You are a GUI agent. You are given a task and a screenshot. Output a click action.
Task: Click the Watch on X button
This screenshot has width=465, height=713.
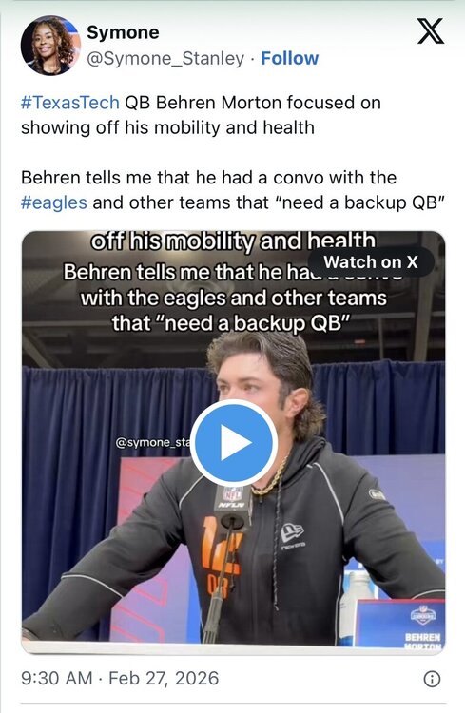point(371,262)
